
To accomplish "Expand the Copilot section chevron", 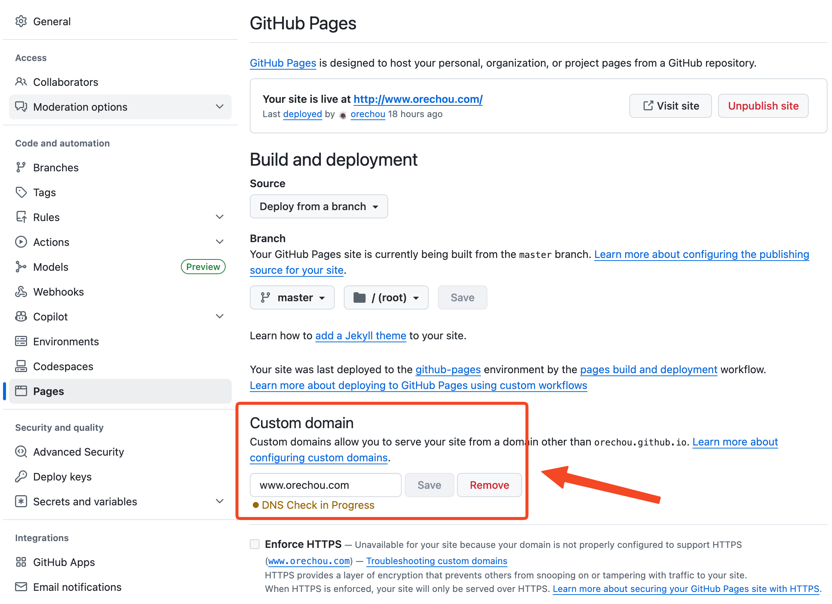I will [220, 316].
